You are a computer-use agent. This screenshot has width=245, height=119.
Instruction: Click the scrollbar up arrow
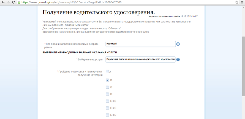(x=243, y=7)
